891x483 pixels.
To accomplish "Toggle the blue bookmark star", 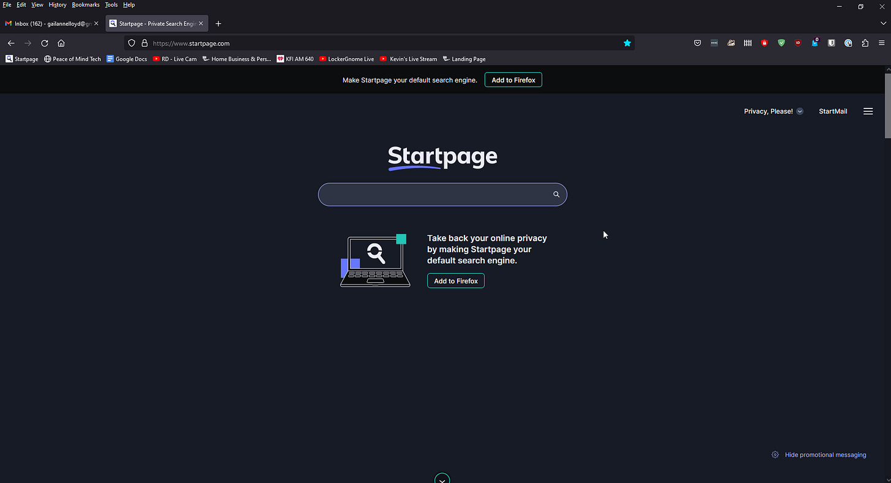I will click(x=627, y=43).
